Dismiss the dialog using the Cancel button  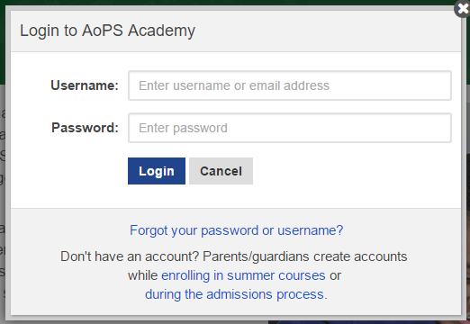[221, 171]
